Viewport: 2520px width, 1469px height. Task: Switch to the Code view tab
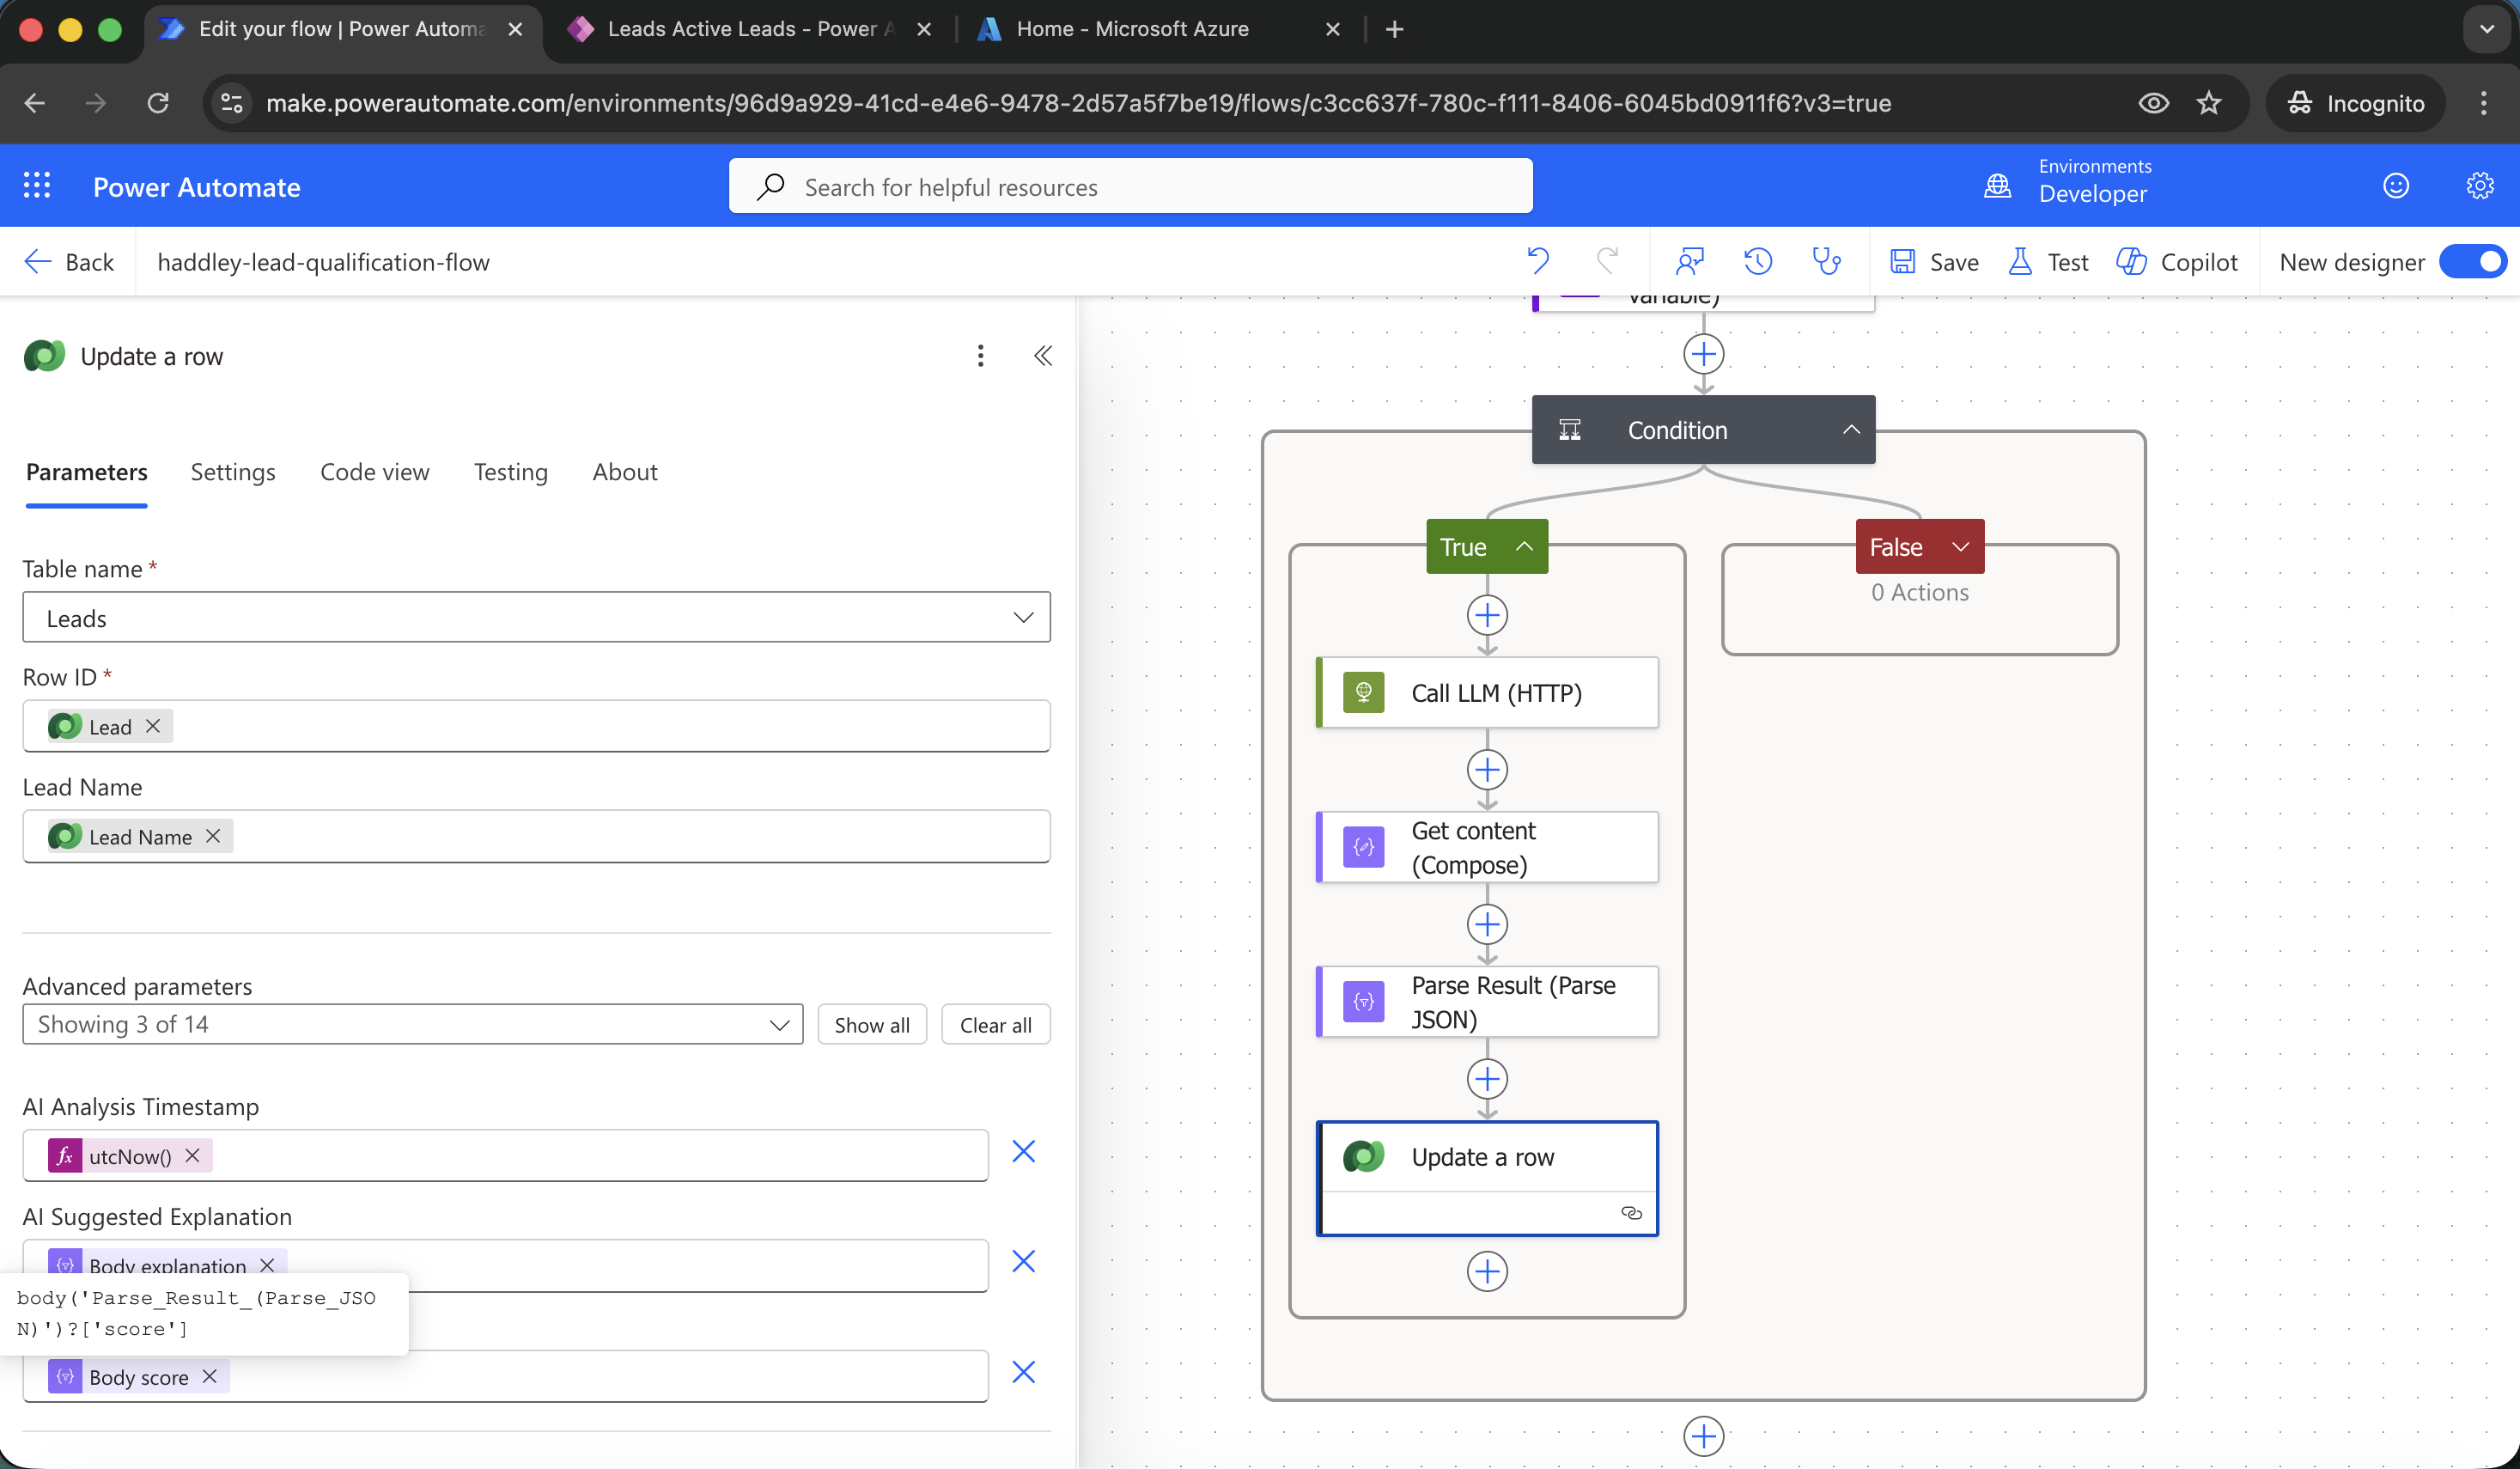[x=374, y=472]
